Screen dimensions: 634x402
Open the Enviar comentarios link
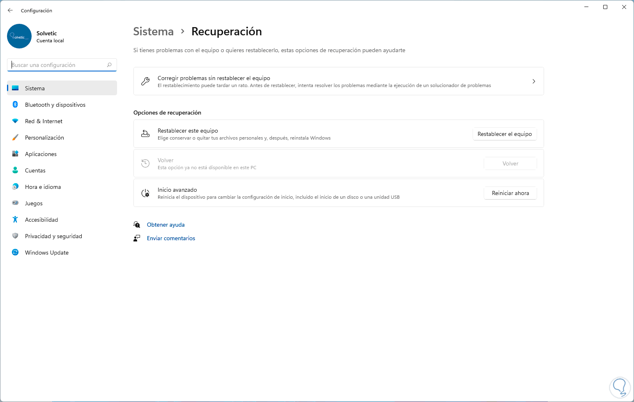(171, 239)
